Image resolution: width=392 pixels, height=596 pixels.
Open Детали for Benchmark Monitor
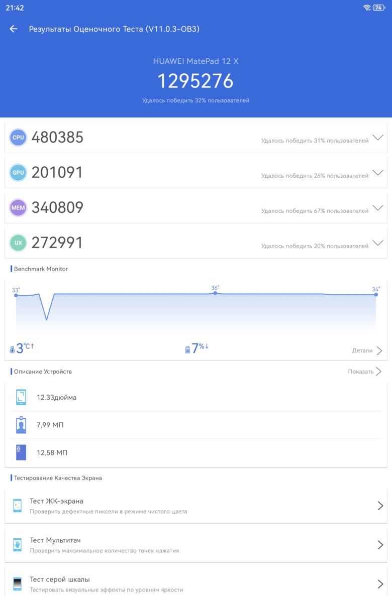coord(362,350)
